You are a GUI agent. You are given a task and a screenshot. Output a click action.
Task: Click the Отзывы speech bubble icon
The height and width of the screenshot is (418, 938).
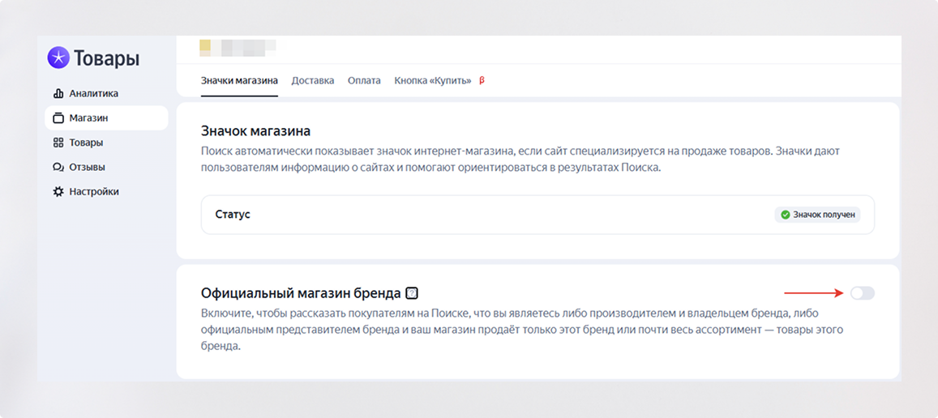[58, 168]
